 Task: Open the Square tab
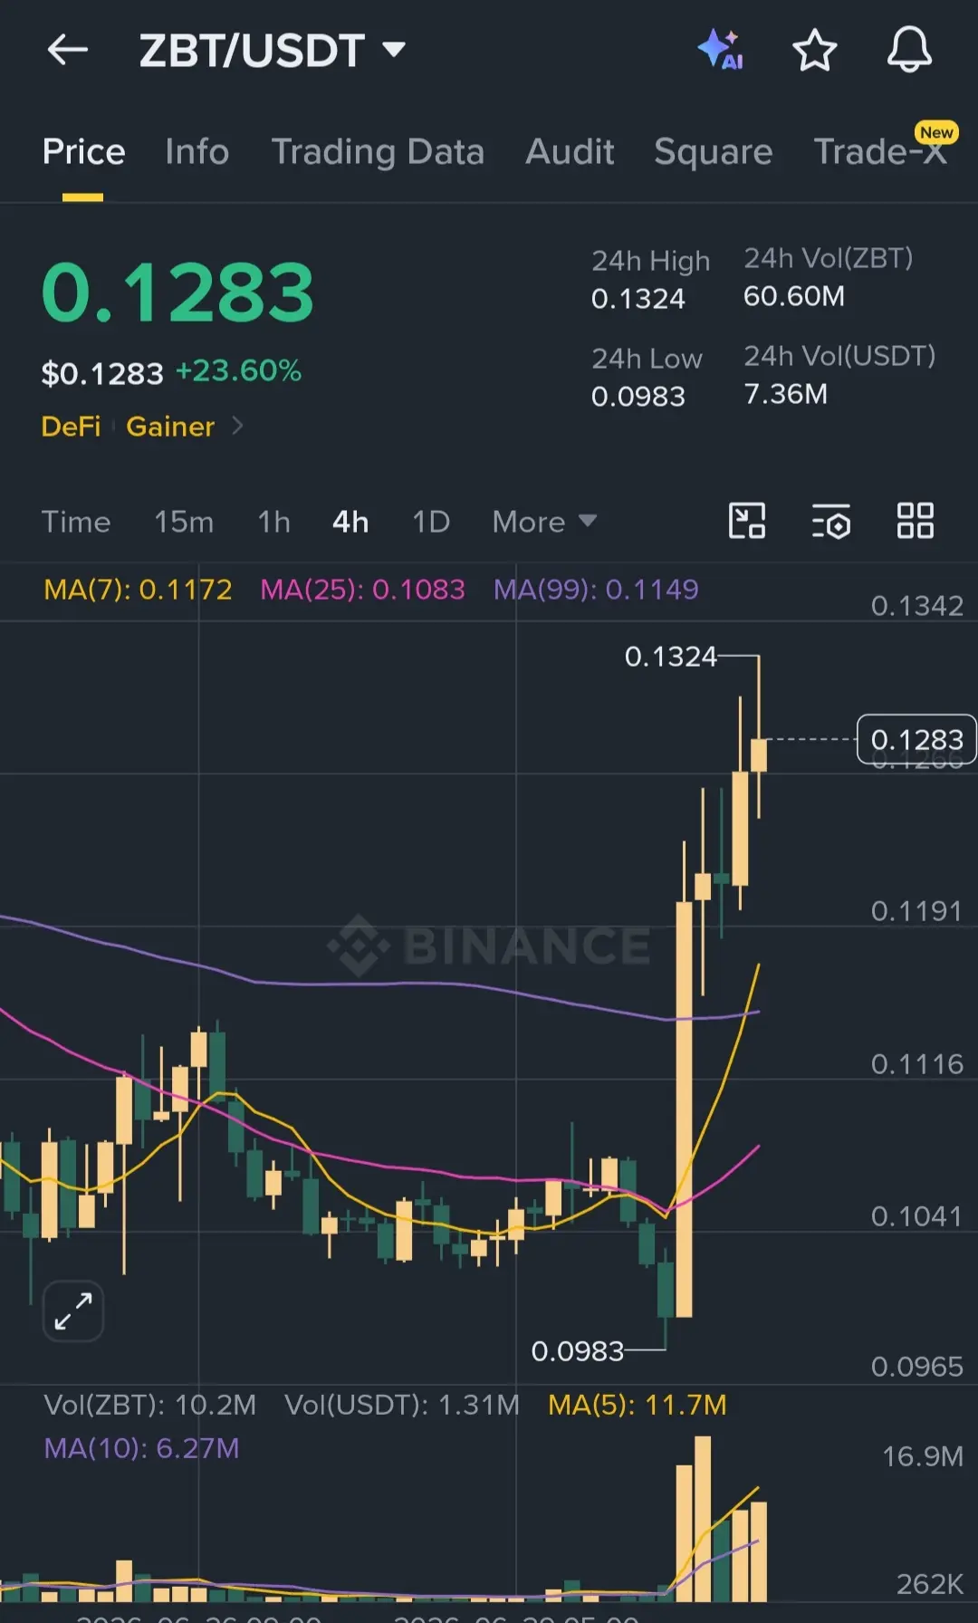click(713, 152)
